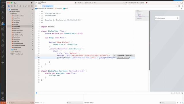
Task: Open the Auto variables scope dropdown
Action: click(x=37, y=103)
